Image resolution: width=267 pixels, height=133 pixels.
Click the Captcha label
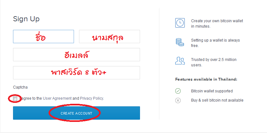pos(20,87)
